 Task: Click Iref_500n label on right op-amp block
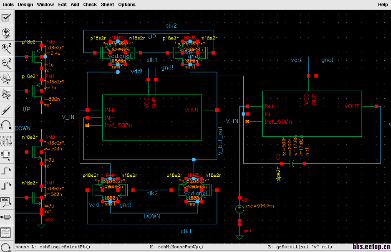click(x=278, y=121)
